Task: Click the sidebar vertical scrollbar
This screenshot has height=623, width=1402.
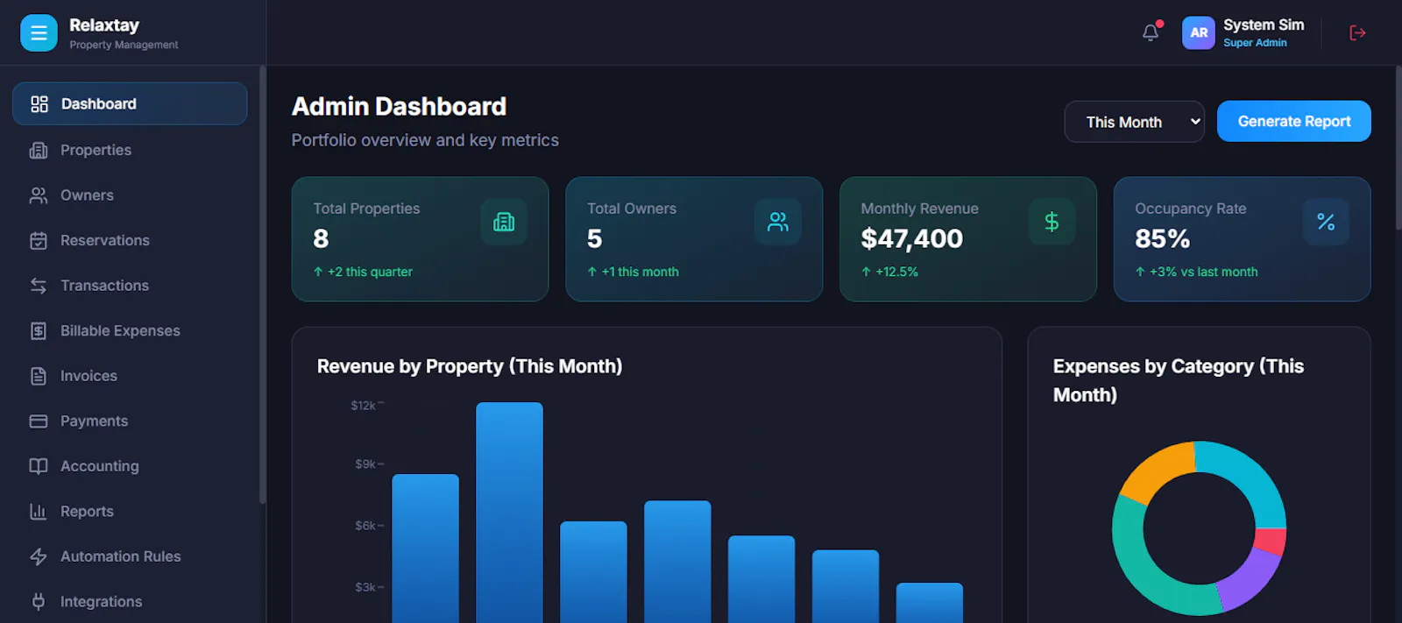Action: [262, 285]
